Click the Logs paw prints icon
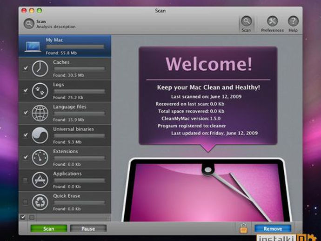 [x=40, y=91]
